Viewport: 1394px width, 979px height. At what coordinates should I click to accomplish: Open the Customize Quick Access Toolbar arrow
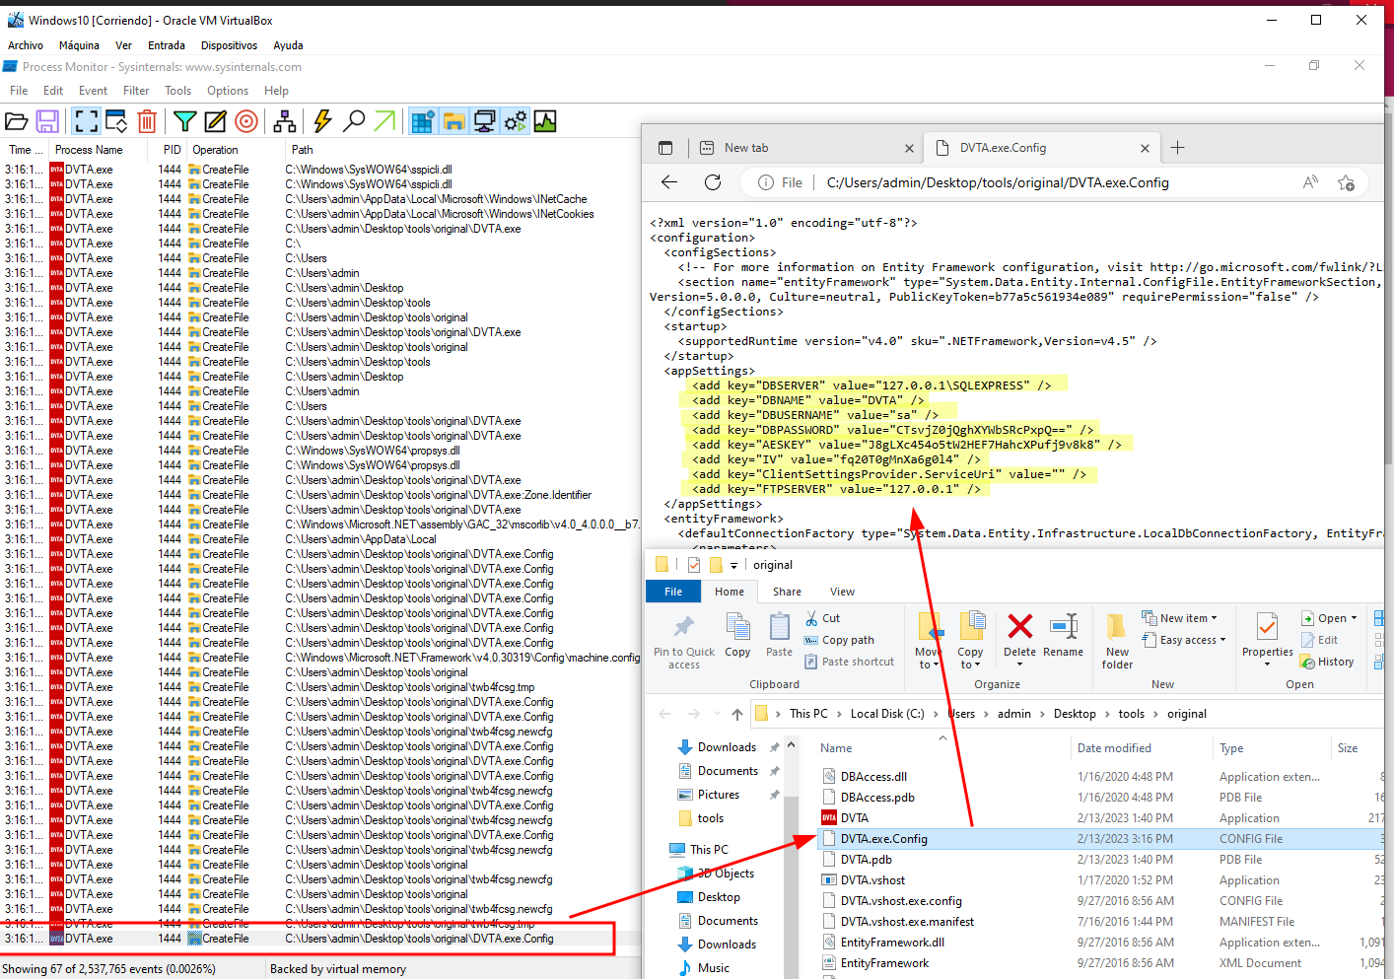pos(733,566)
